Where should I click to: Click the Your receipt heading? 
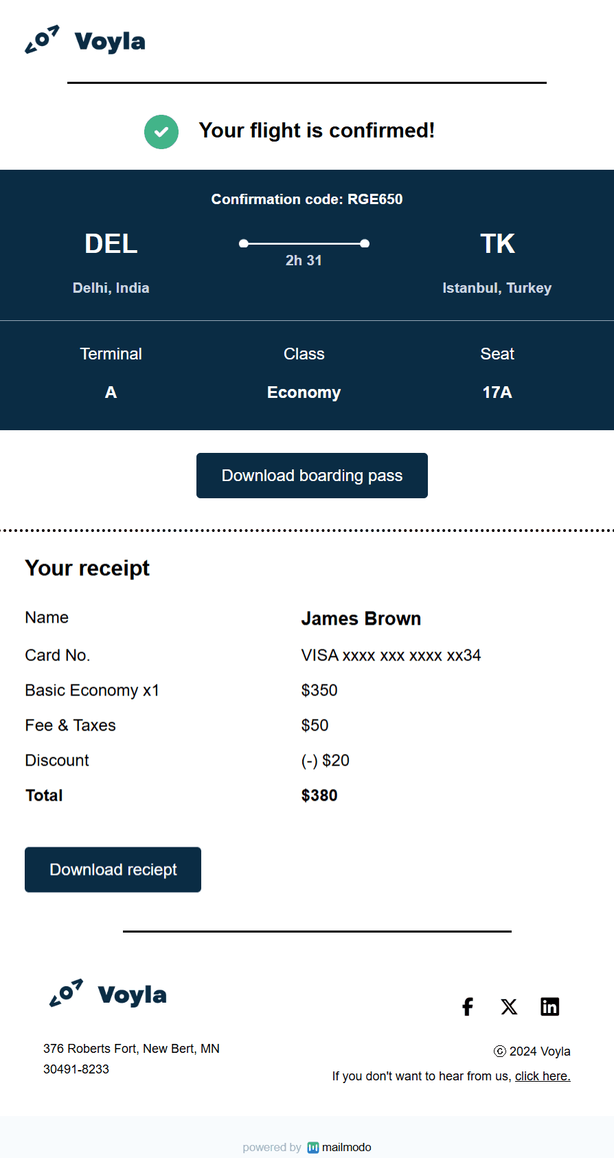click(x=87, y=568)
